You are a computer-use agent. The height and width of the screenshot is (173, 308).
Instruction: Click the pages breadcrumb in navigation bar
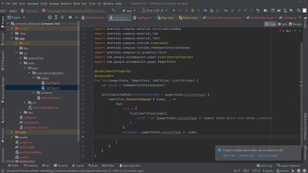point(13,11)
